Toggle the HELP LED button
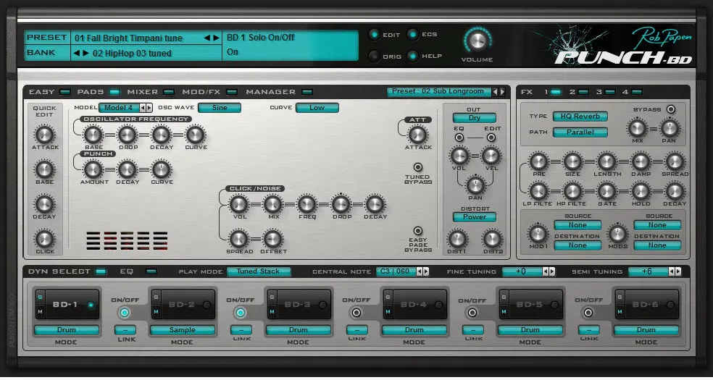The height and width of the screenshot is (380, 713). point(413,56)
